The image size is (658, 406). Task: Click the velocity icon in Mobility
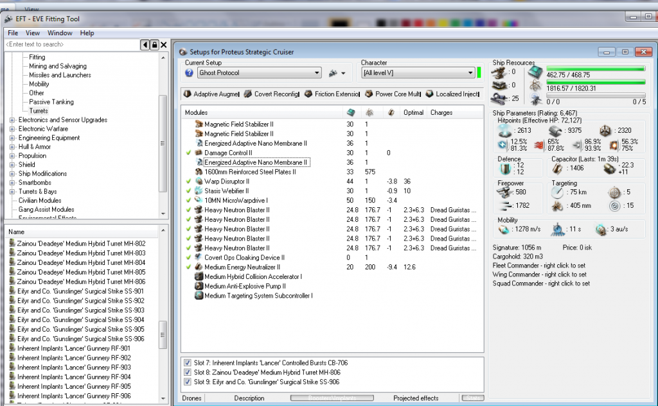(x=503, y=230)
